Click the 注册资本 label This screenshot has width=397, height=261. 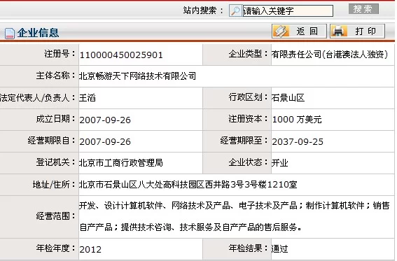point(249,119)
